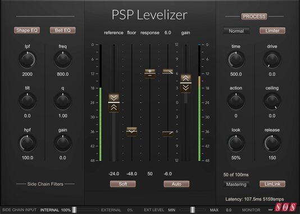Toggle the Auto gain button
This screenshot has height=214, width=300.
coord(176,184)
